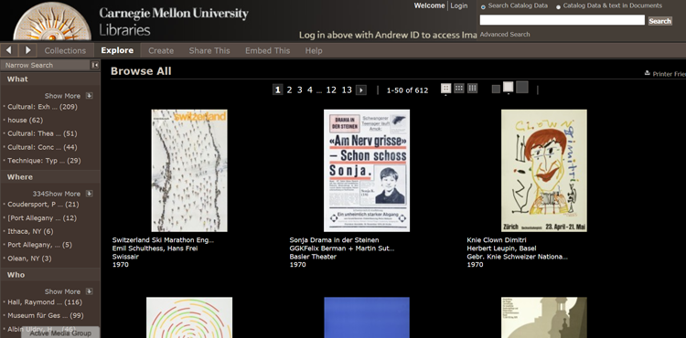Filter by Olean, NY (3)
Image resolution: width=686 pixels, height=338 pixels.
29,259
